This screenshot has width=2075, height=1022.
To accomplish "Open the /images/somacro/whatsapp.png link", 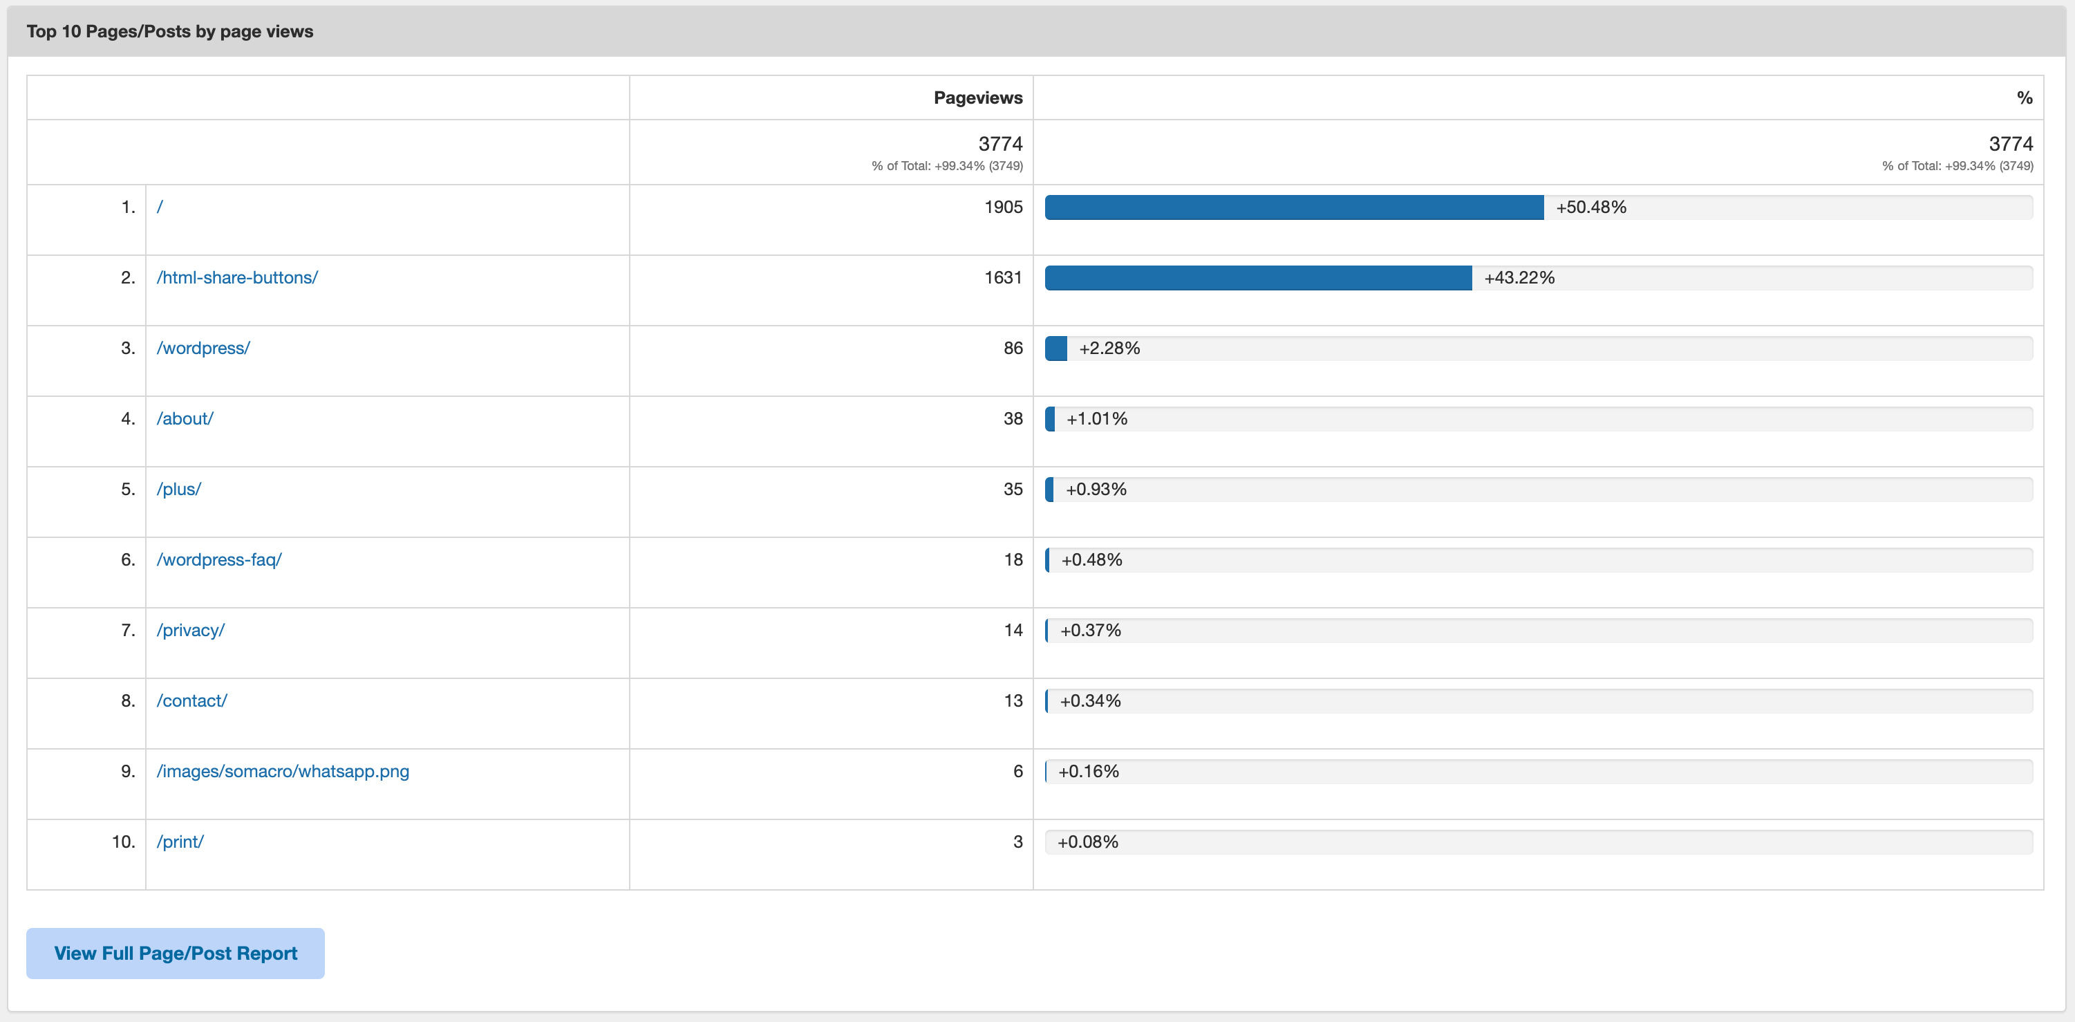I will [283, 771].
